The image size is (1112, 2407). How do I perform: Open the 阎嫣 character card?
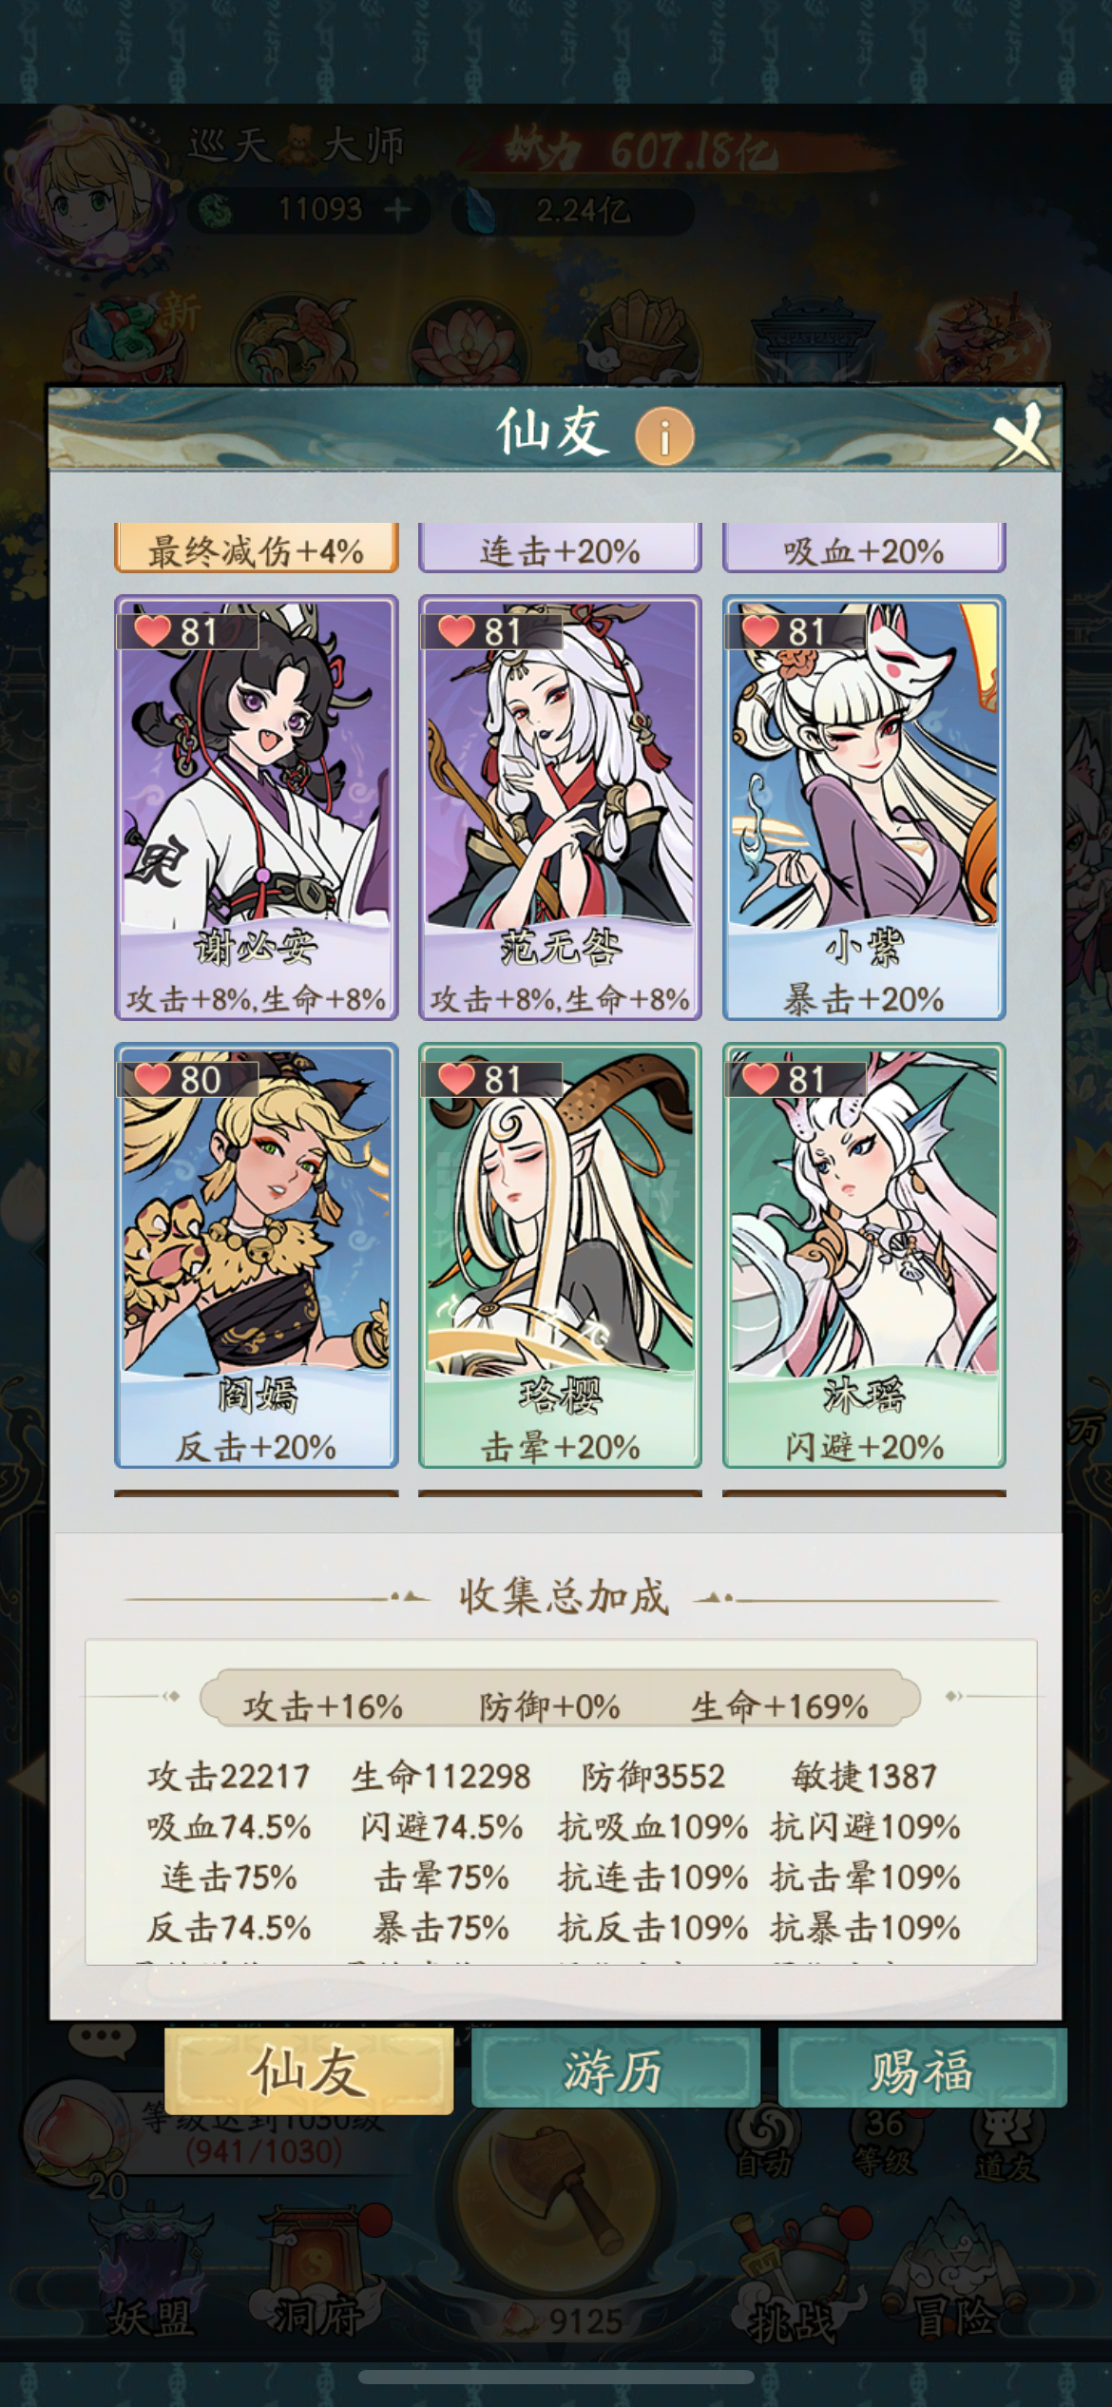click(256, 1255)
